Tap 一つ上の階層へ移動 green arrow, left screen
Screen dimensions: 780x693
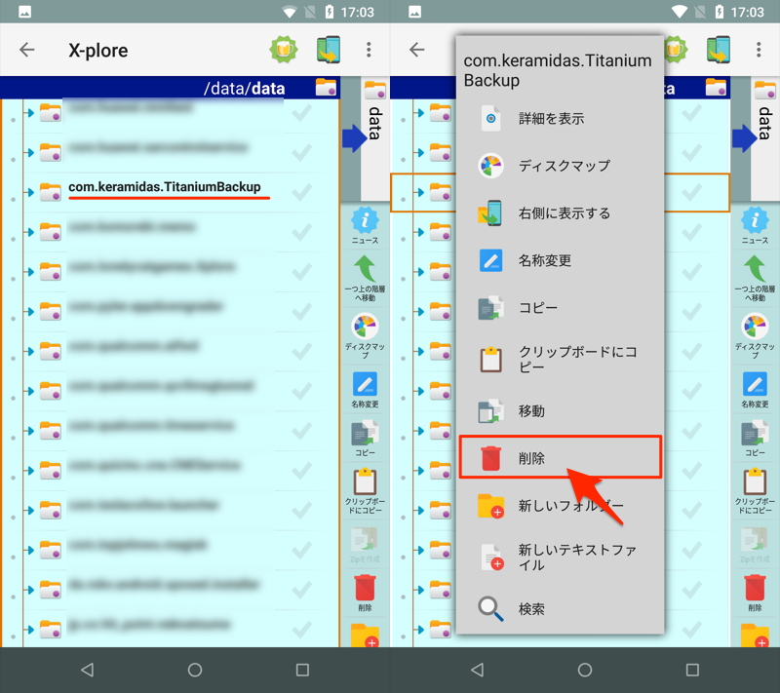click(365, 277)
